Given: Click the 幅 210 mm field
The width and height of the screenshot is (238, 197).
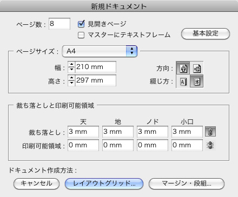Looking at the screenshot, I should tap(95, 67).
